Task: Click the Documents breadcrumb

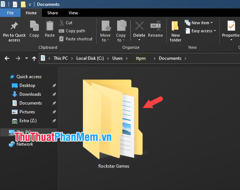Action: (x=170, y=58)
